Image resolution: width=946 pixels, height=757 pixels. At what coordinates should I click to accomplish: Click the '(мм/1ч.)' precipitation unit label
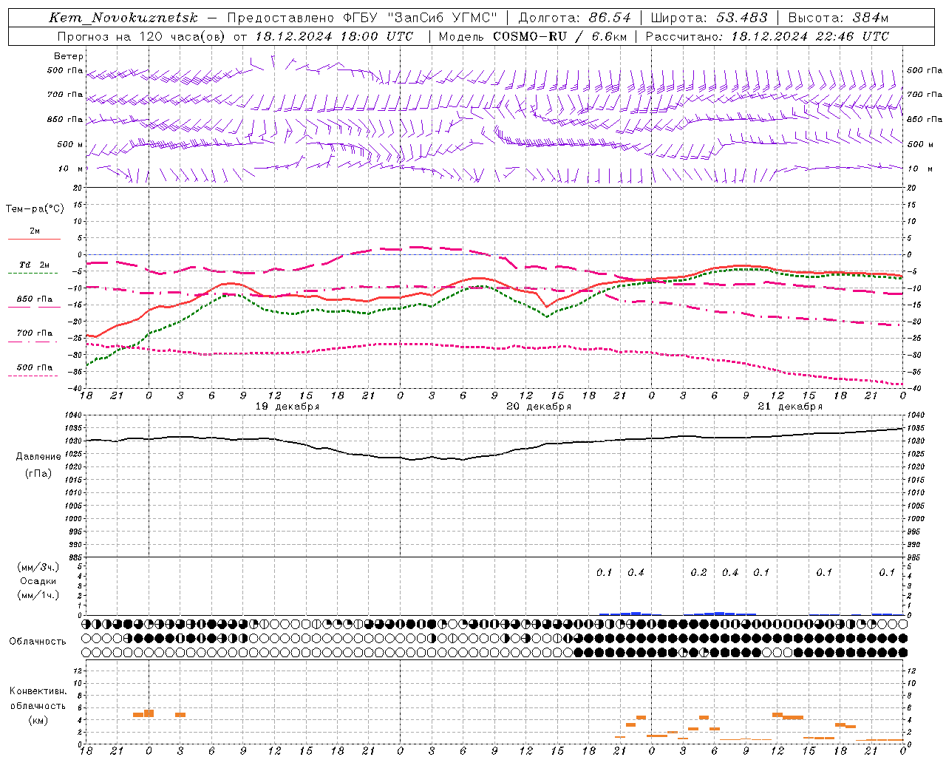click(38, 595)
